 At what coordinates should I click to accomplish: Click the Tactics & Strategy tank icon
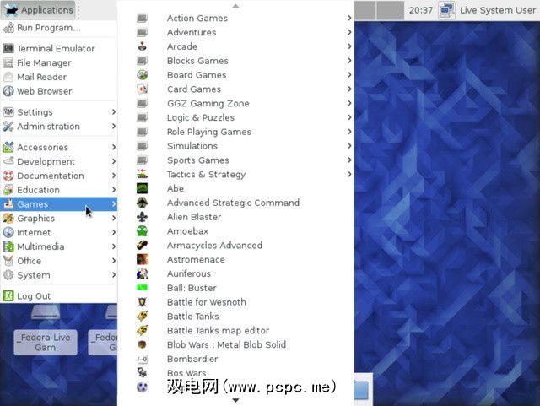143,175
